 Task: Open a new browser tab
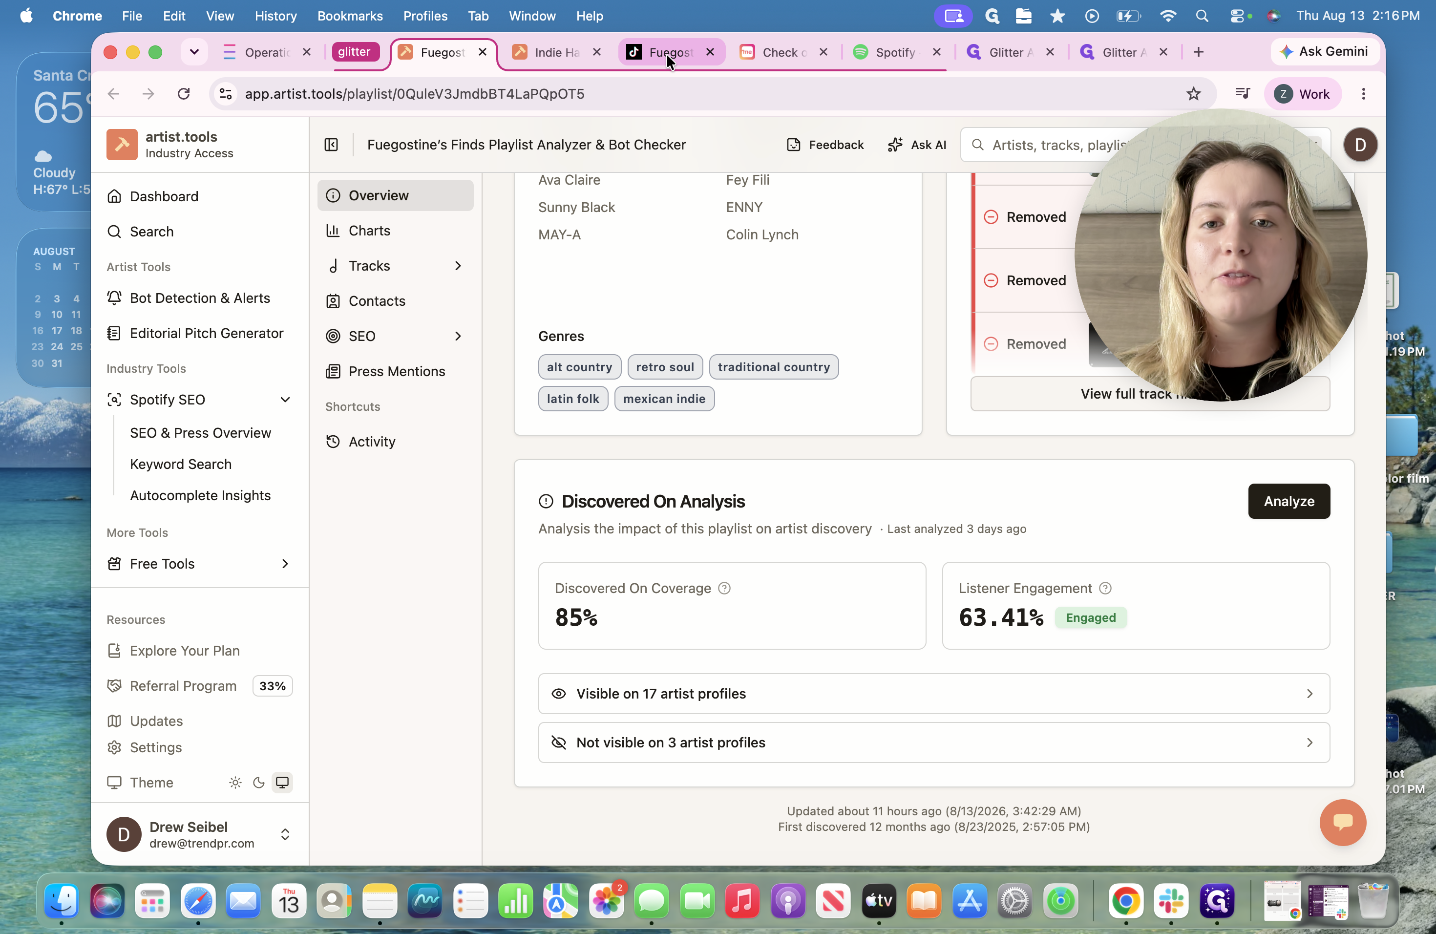pyautogui.click(x=1198, y=52)
